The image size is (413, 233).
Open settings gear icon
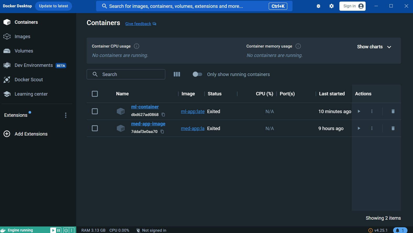click(x=332, y=6)
